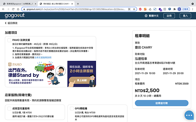Open the browser home page
The image size is (196, 122).
pos(18,9)
